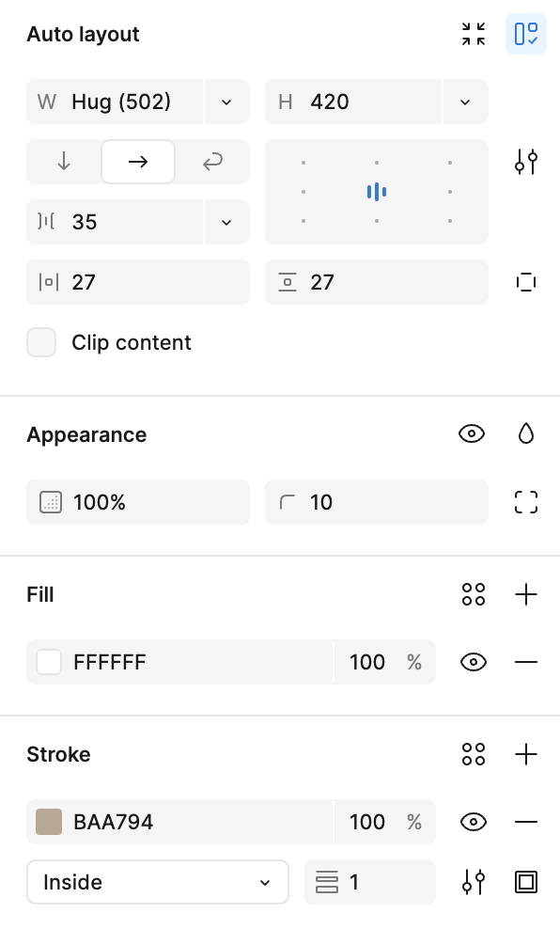Open auto layout advanced settings sliders

pyautogui.click(x=525, y=161)
